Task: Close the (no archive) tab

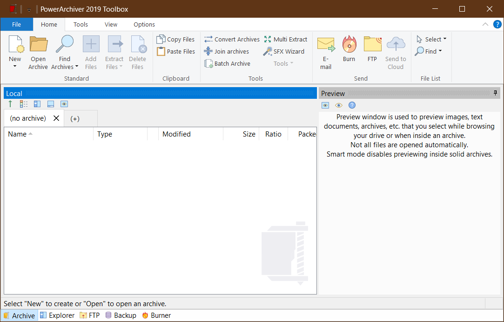Action: pos(56,118)
